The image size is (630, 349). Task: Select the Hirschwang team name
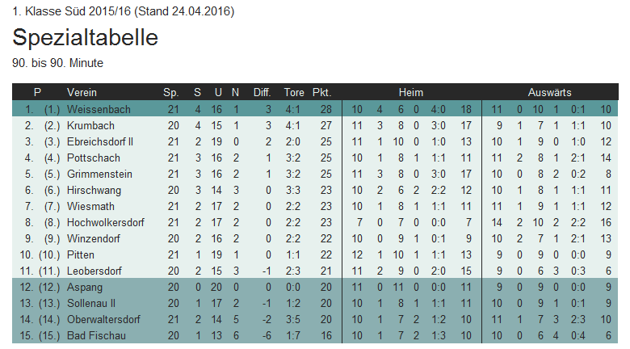pyautogui.click(x=94, y=190)
